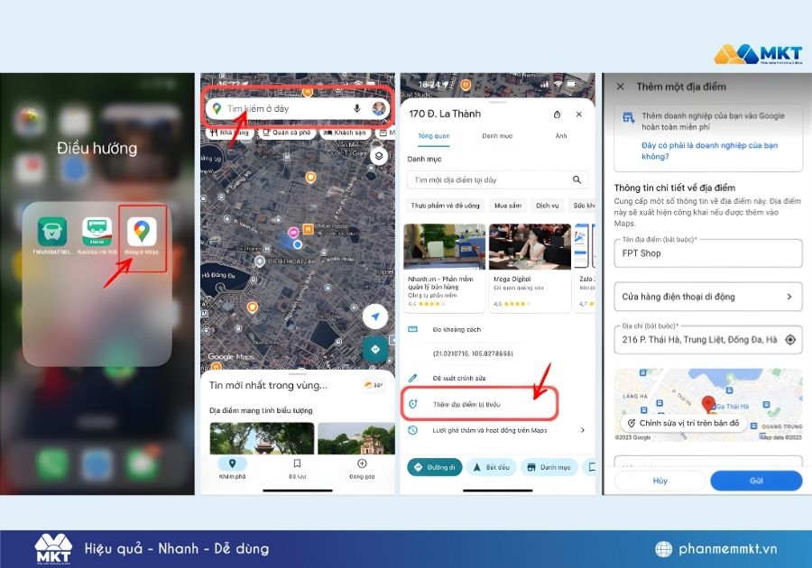Expand the Cửa hàng điện thoại di động category chevron
The image size is (812, 568).
point(789,297)
